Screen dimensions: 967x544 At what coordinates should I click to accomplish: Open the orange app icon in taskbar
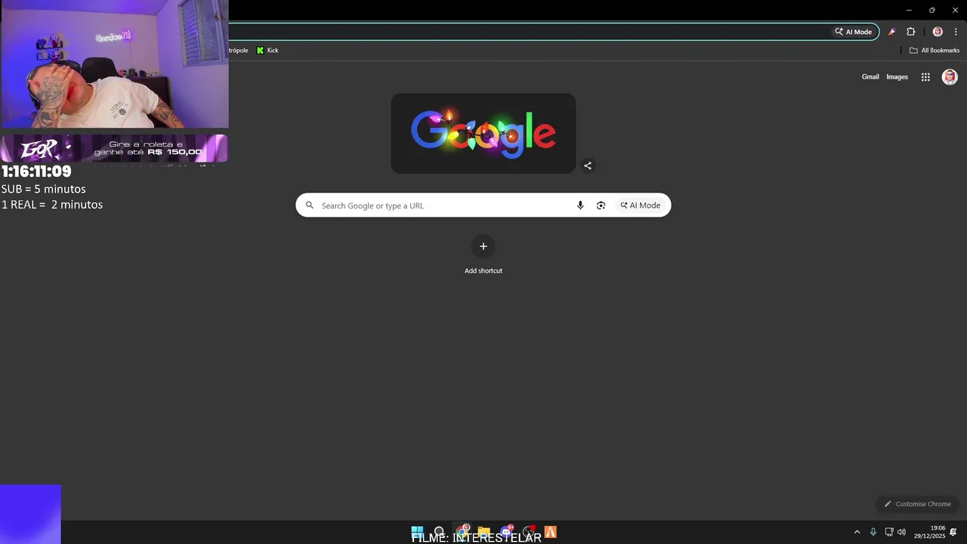551,532
